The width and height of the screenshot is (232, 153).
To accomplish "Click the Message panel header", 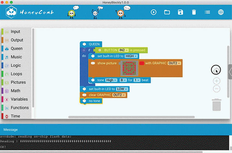I will (116, 130).
